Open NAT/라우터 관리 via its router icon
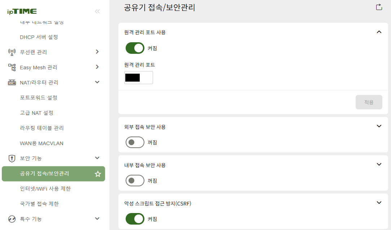391x230 pixels. tap(11, 82)
